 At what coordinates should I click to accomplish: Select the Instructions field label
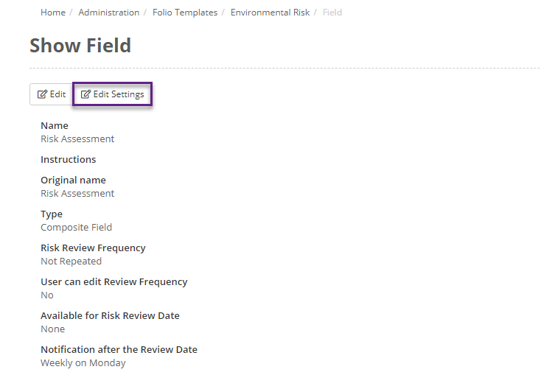click(x=68, y=159)
